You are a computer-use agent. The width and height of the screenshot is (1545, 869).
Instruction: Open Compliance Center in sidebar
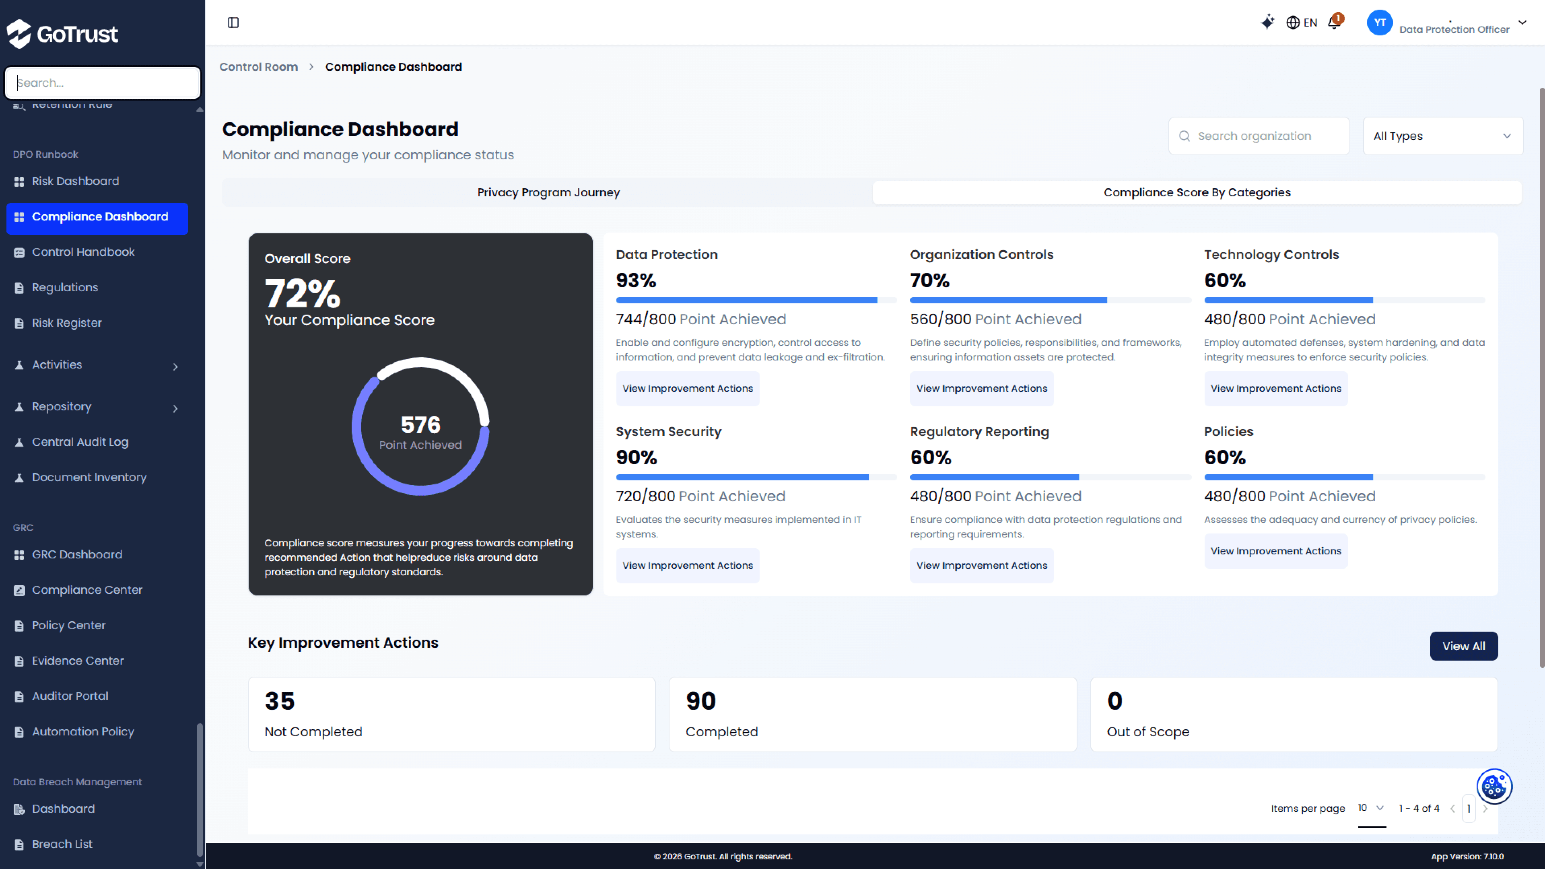(97, 590)
